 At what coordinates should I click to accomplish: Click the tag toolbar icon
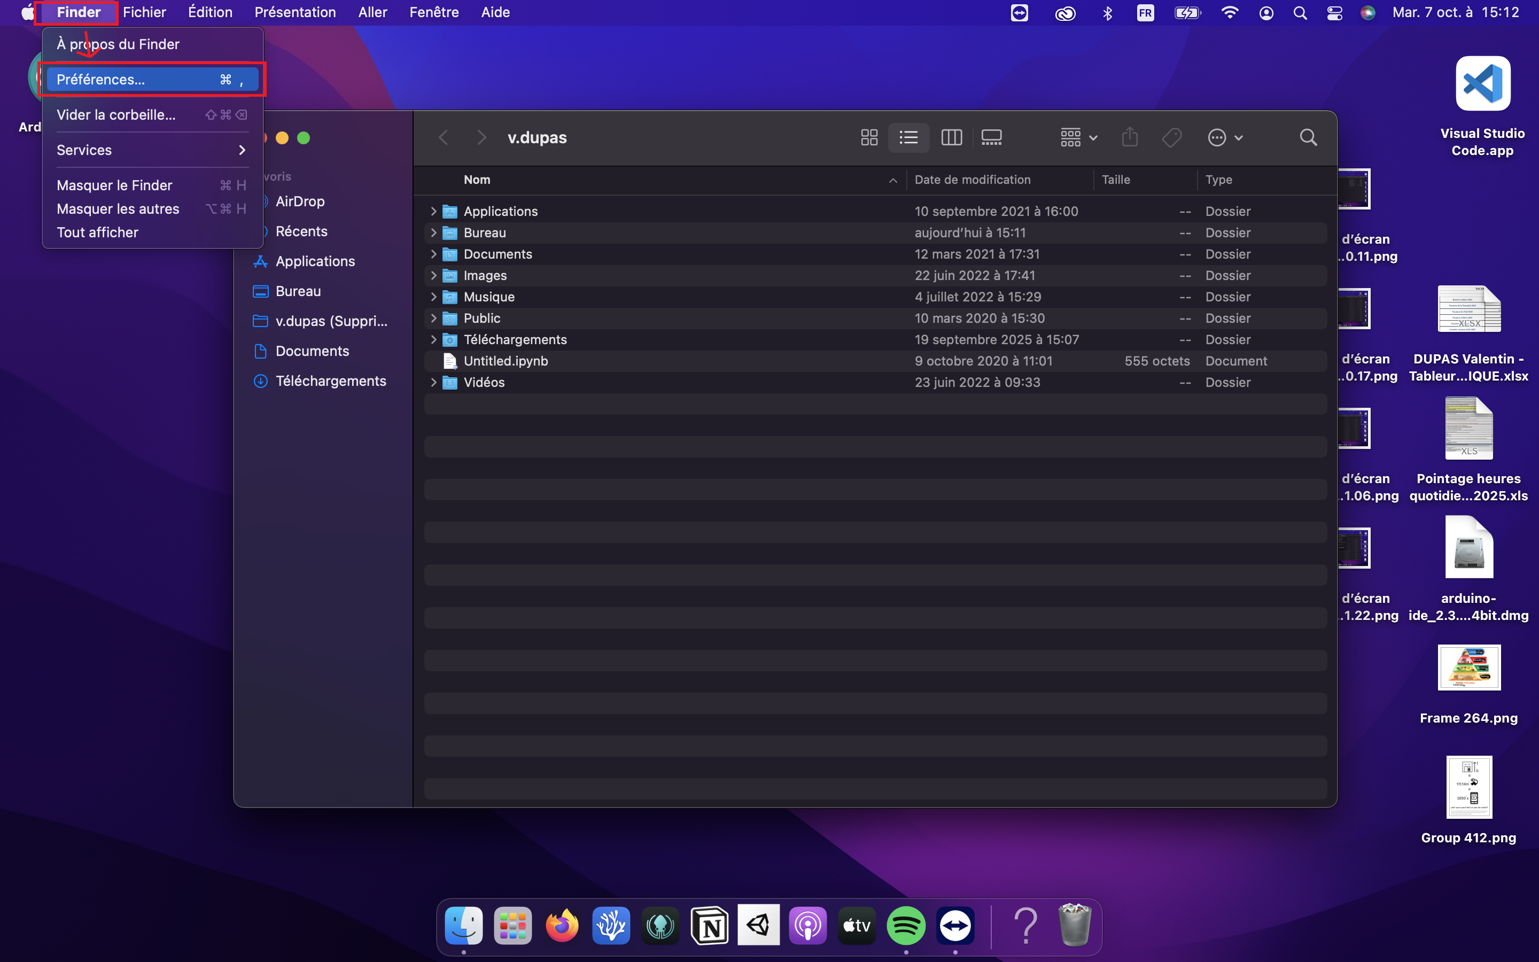(x=1171, y=137)
